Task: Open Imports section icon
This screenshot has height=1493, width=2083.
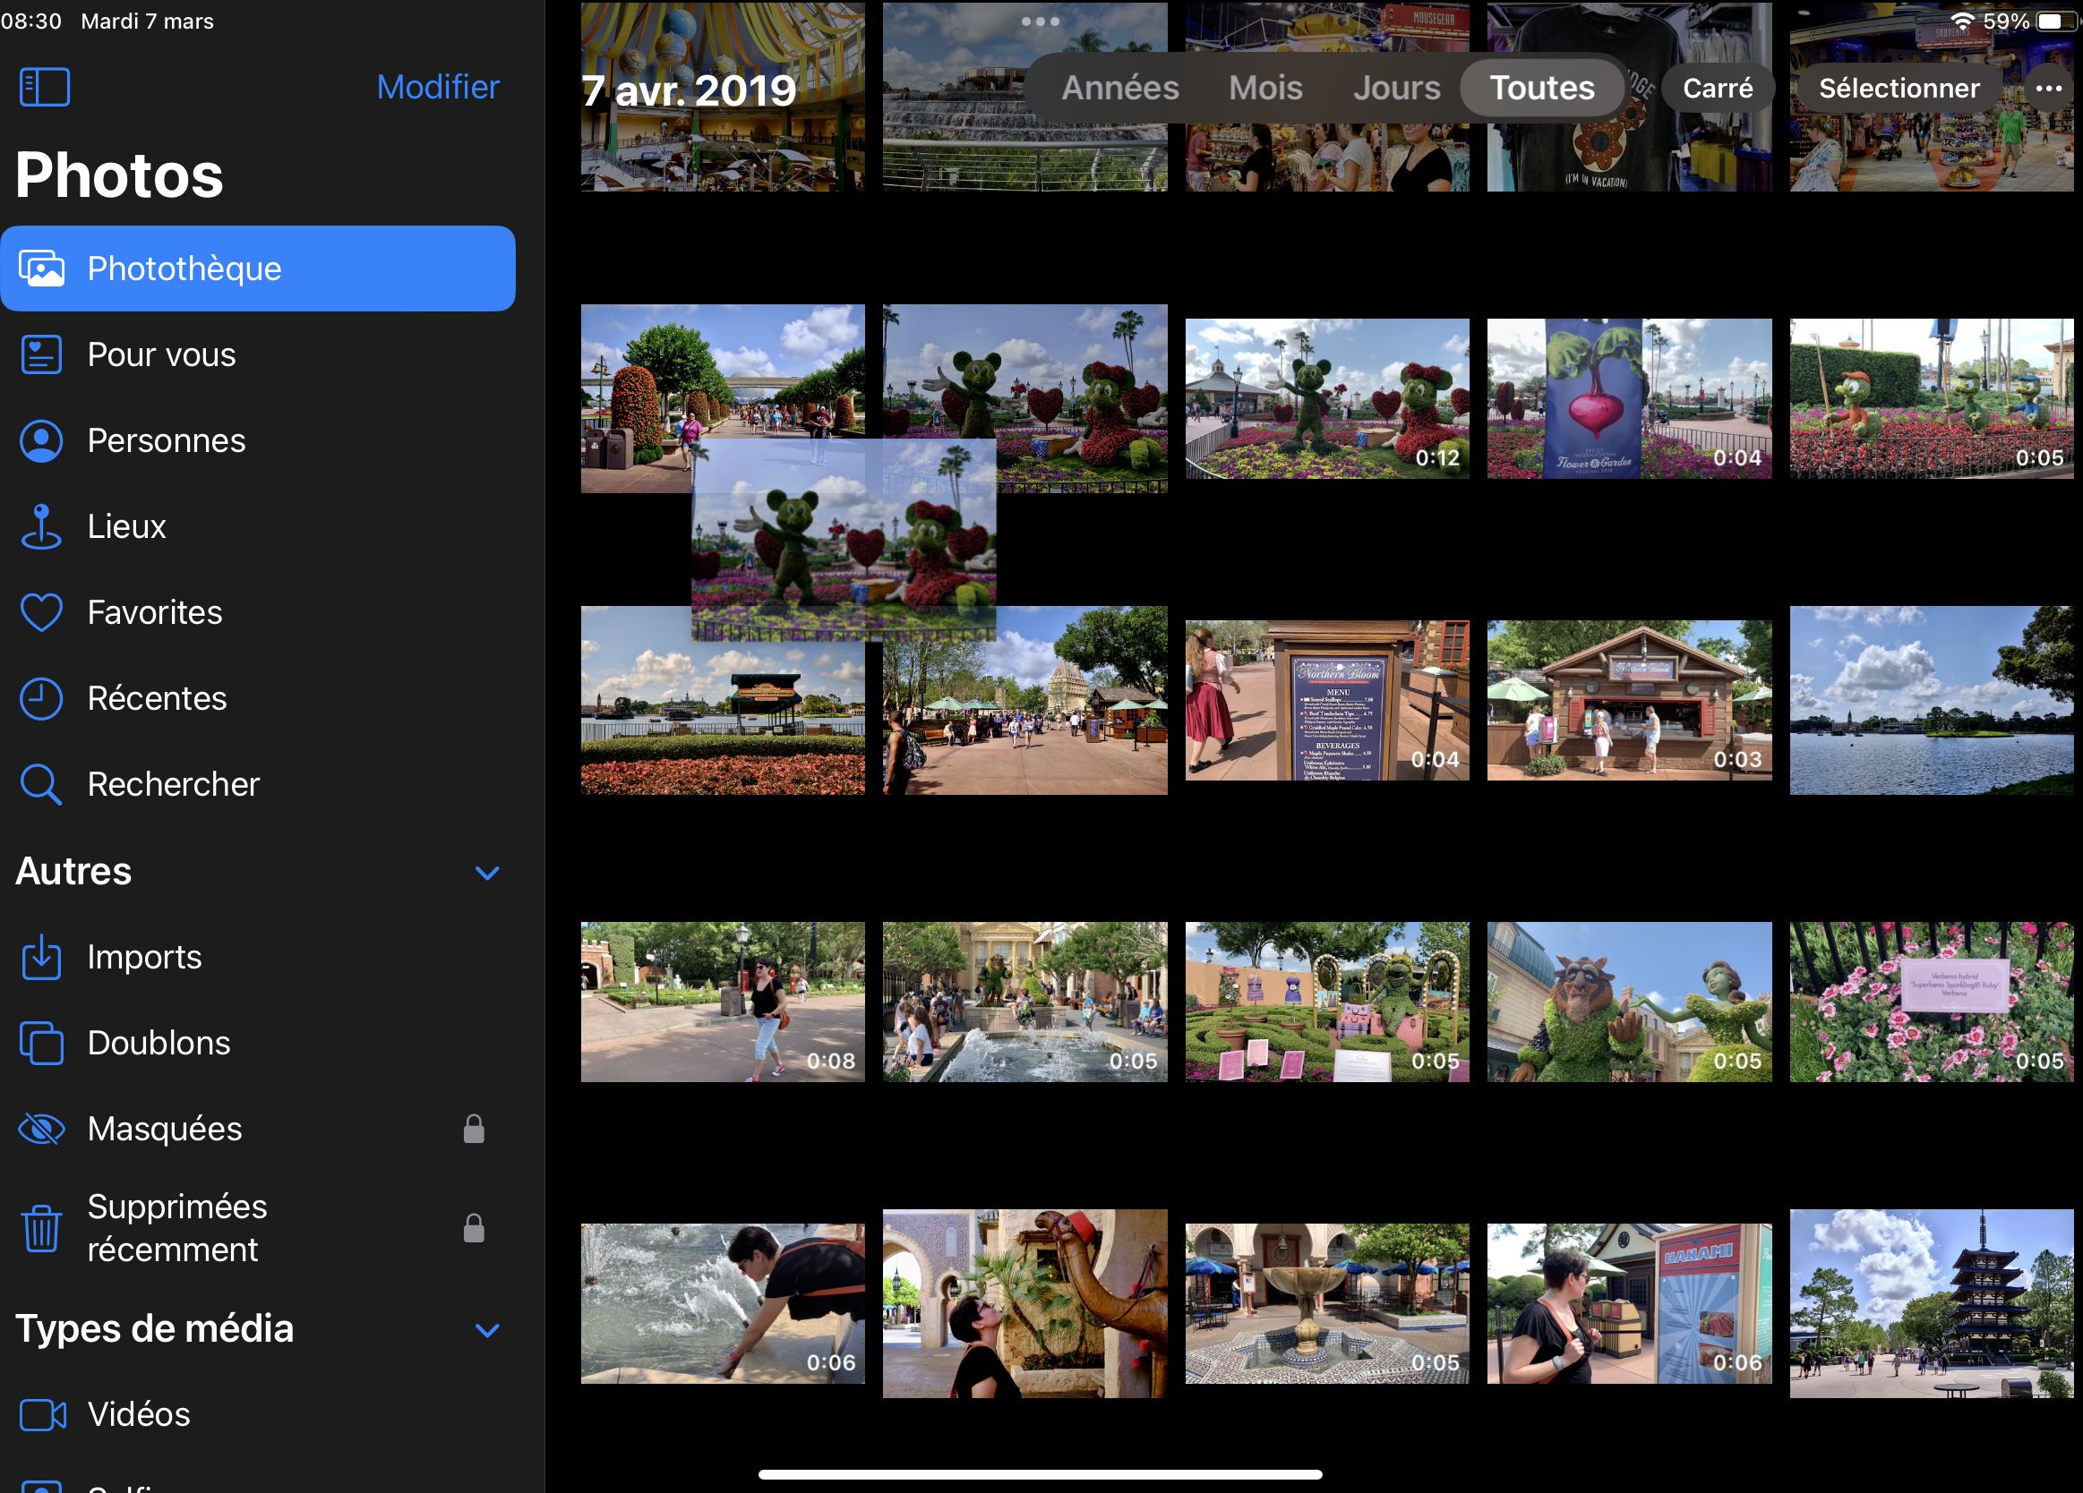Action: click(44, 957)
